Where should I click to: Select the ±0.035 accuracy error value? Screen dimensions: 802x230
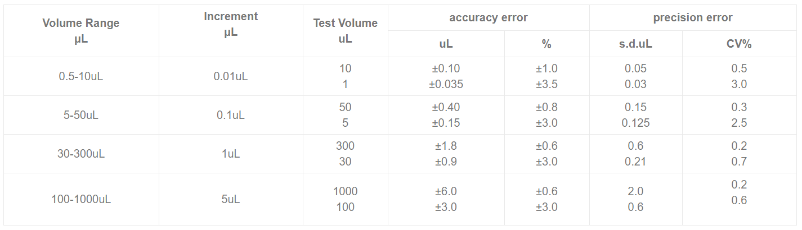click(446, 85)
